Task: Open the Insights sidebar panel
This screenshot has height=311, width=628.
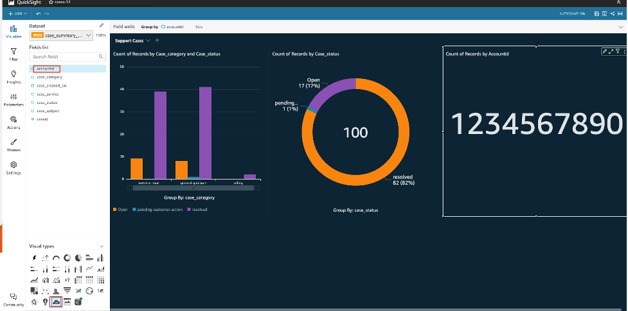Action: pyautogui.click(x=13, y=77)
